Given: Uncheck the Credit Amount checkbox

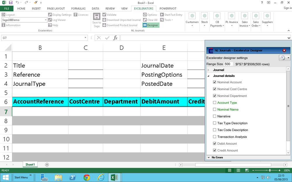Looking at the screenshot, I should click(215, 151).
